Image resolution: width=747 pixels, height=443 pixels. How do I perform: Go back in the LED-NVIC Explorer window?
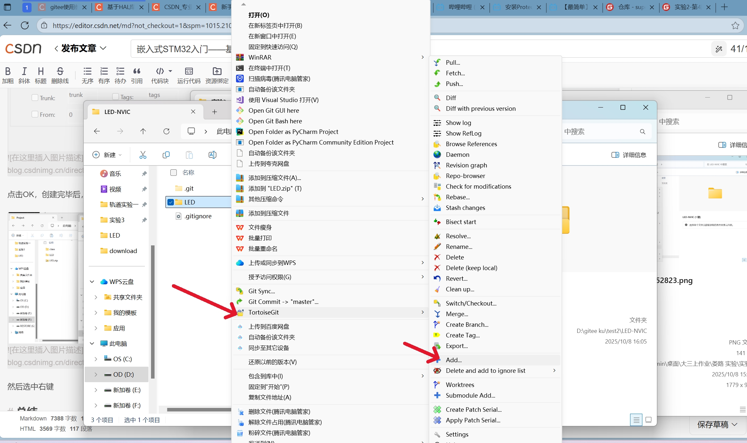pos(97,131)
